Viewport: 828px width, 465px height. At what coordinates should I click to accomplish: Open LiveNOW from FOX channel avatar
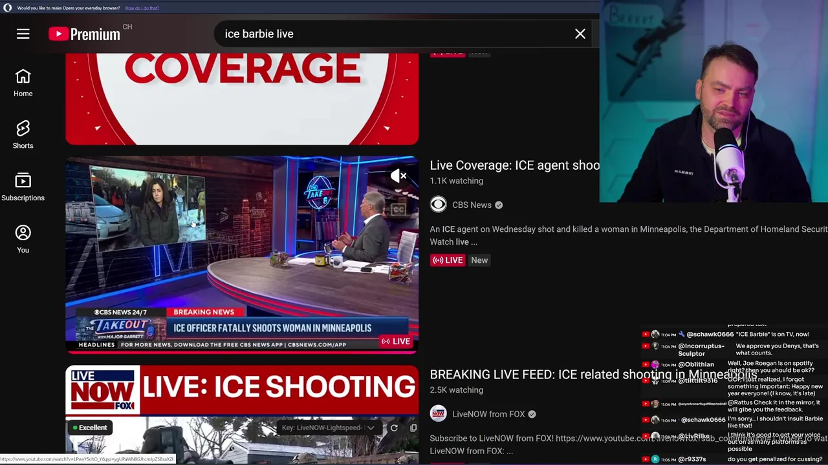(x=438, y=414)
